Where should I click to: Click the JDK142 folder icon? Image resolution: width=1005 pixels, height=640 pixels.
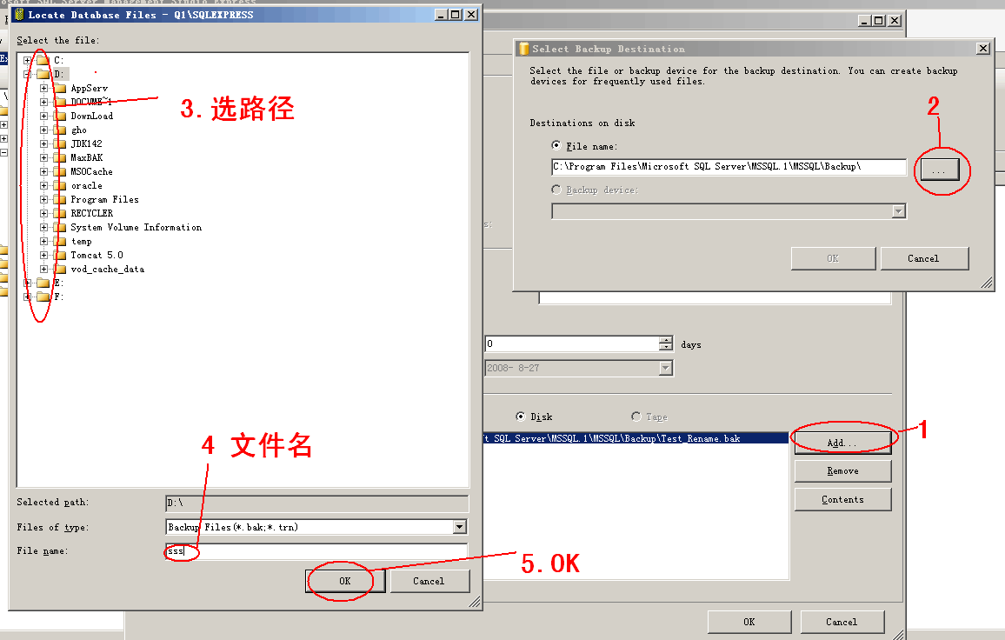(60, 144)
